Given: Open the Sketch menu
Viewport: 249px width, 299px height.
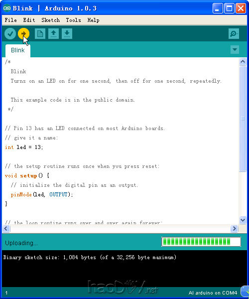Looking at the screenshot, I should click(x=50, y=20).
